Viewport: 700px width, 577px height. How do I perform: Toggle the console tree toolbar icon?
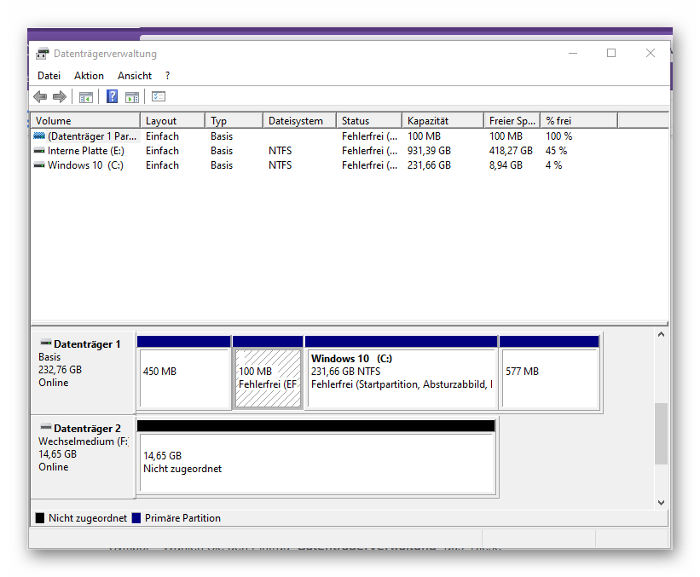(86, 97)
